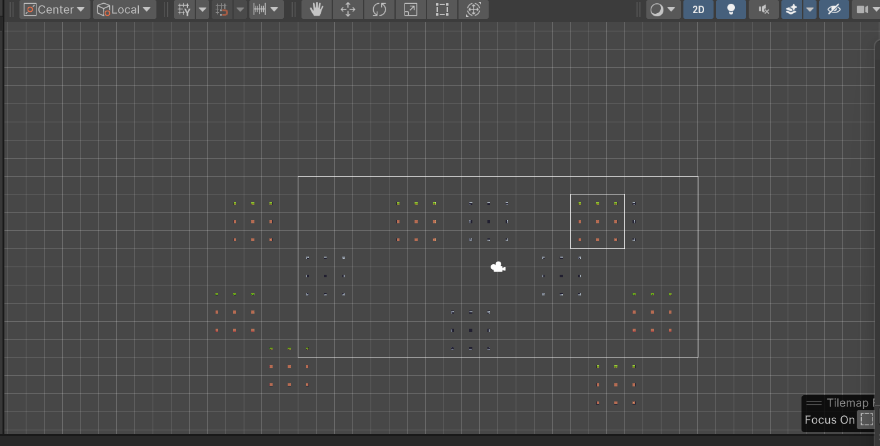
Task: Open the Center pivot dropdown
Action: [55, 9]
